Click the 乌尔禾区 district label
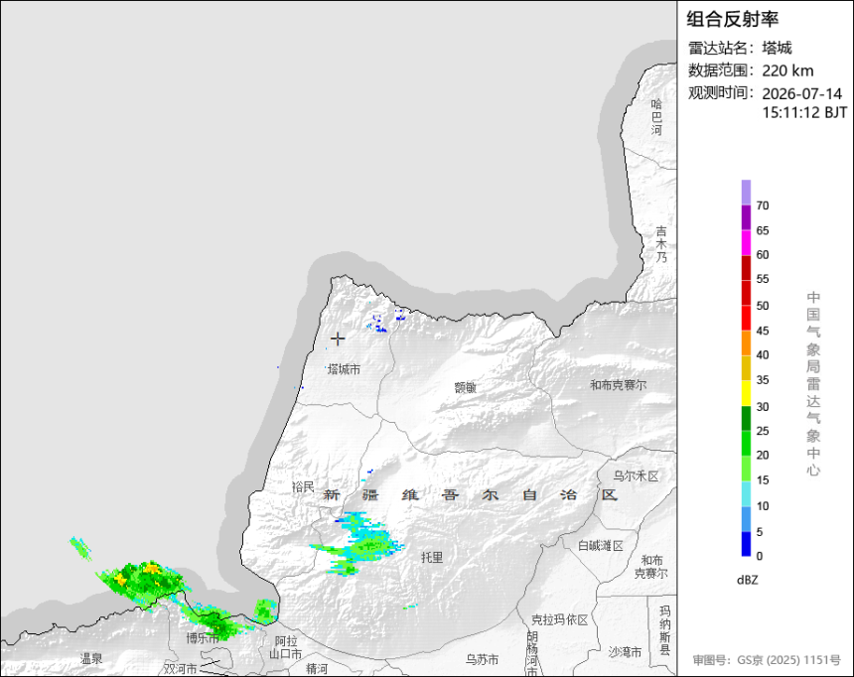Screen dimensions: 854x677 (x=637, y=475)
